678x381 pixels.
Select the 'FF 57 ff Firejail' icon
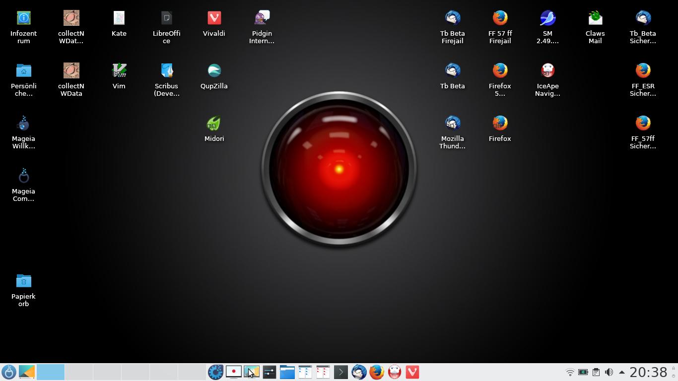500,27
